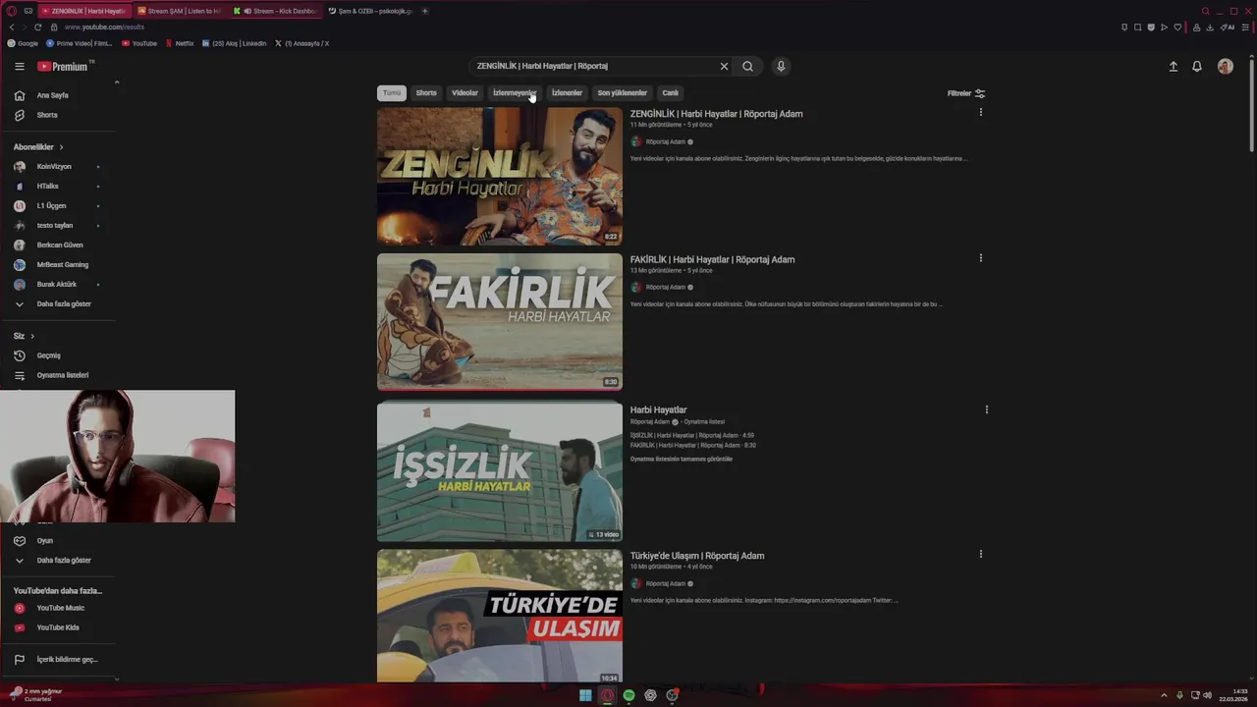
Task: Open browser downloads icon
Action: pos(1209,27)
